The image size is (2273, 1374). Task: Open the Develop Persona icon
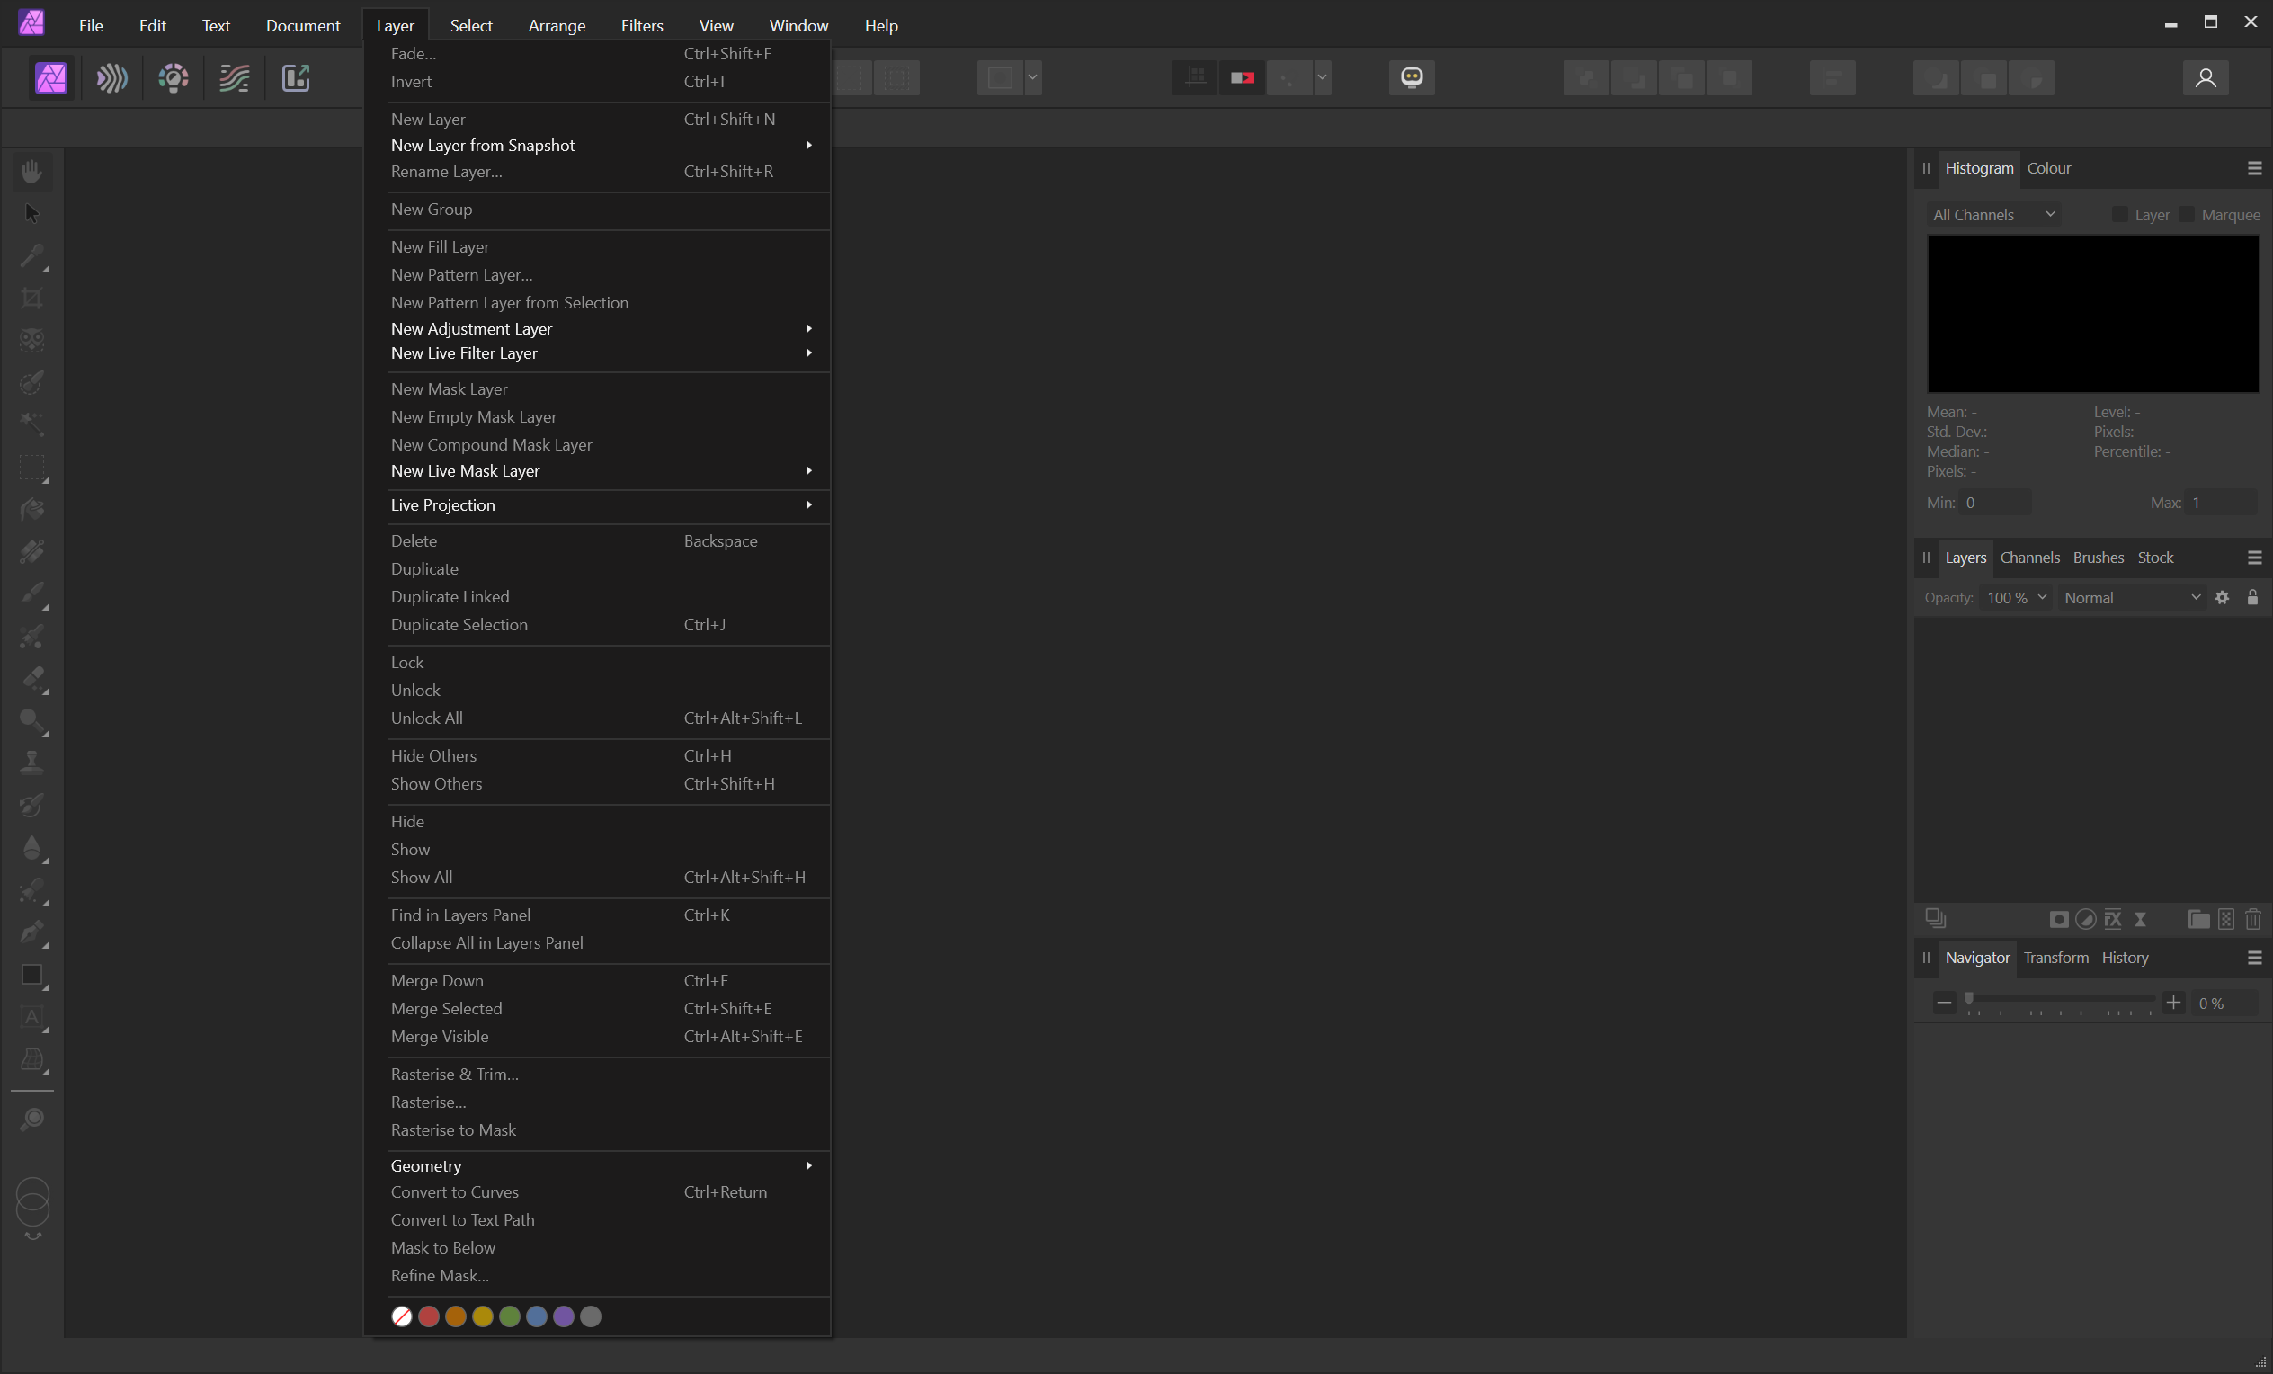(x=174, y=78)
